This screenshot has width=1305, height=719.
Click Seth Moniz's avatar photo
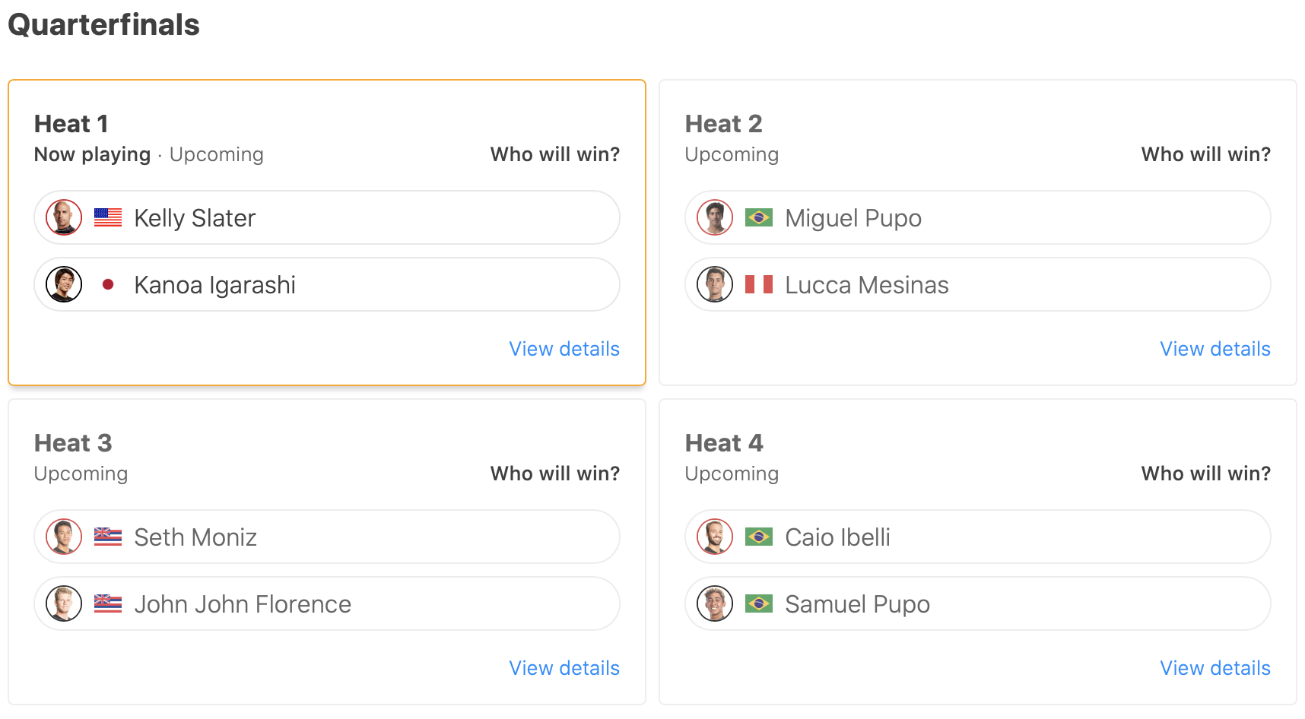64,537
